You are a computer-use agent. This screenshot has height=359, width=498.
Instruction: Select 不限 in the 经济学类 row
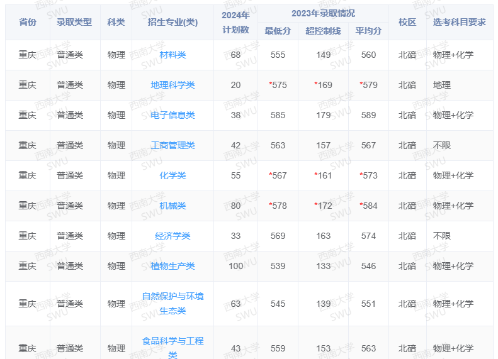442,236
